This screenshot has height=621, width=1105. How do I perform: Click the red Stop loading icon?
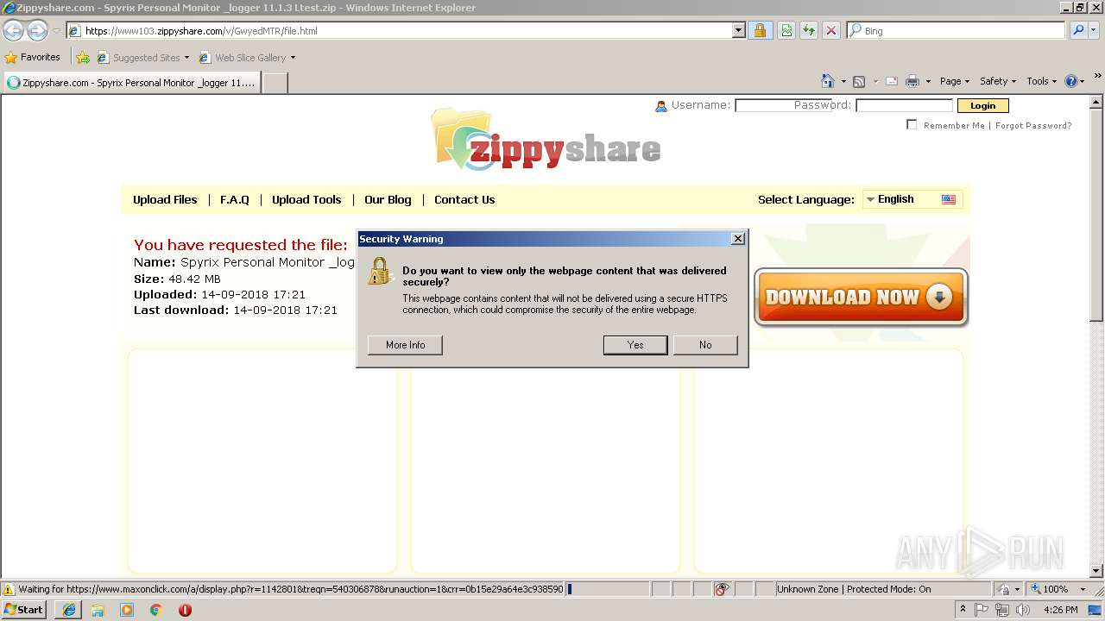pos(831,30)
